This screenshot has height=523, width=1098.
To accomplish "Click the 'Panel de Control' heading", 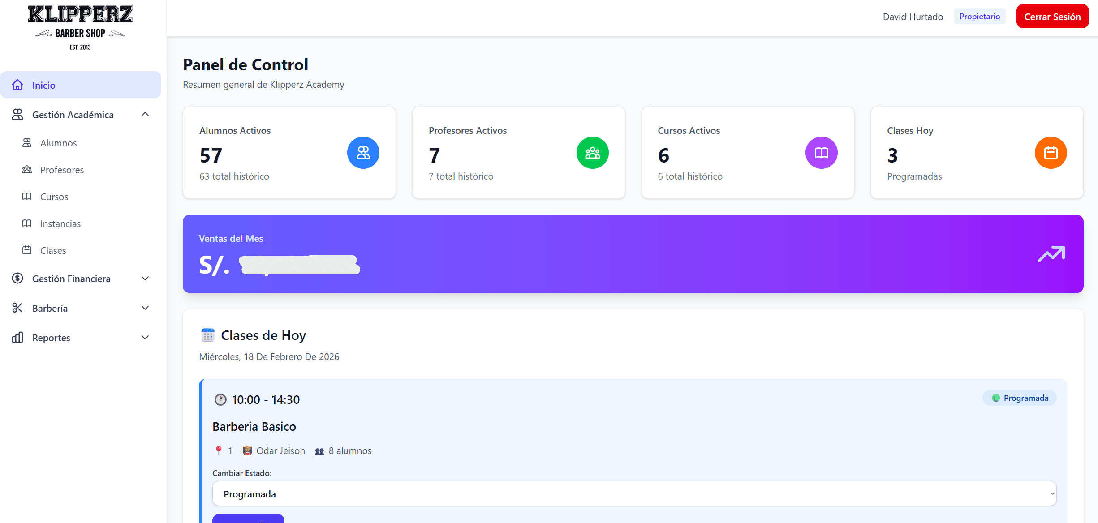I will point(245,65).
